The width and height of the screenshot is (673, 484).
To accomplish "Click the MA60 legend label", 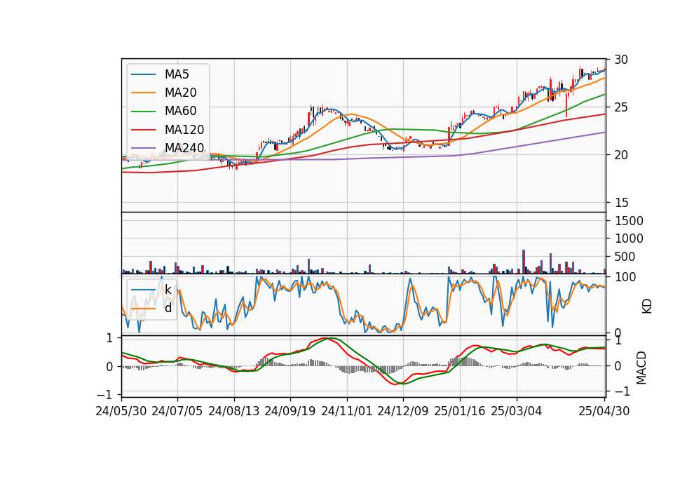I will [x=180, y=112].
